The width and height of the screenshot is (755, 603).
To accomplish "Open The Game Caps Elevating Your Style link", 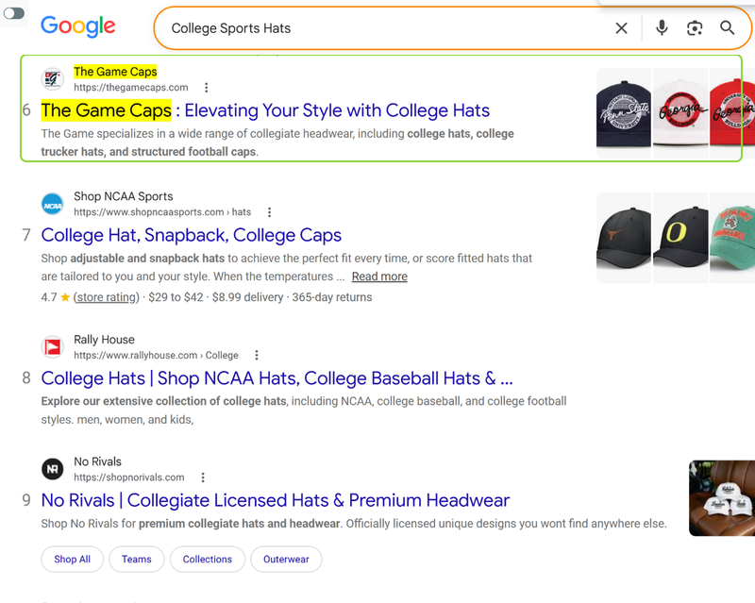I will point(265,110).
